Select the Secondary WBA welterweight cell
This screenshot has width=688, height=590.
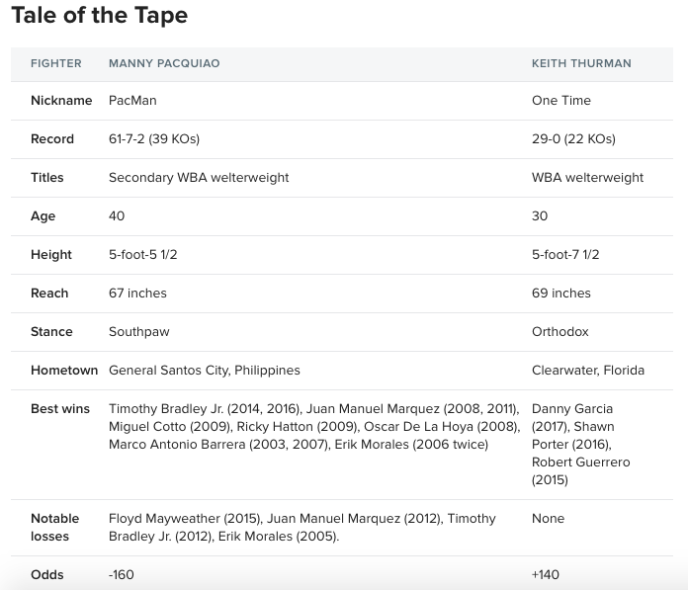199,178
